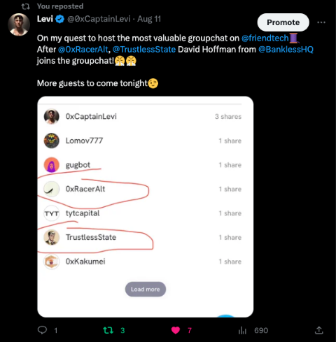The image size is (336, 342).
Task: Open the @0xRacerAlt mention link
Action: coord(83,50)
